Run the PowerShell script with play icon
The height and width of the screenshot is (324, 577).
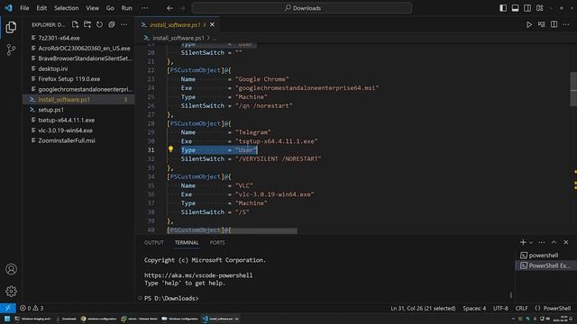pyautogui.click(x=529, y=24)
